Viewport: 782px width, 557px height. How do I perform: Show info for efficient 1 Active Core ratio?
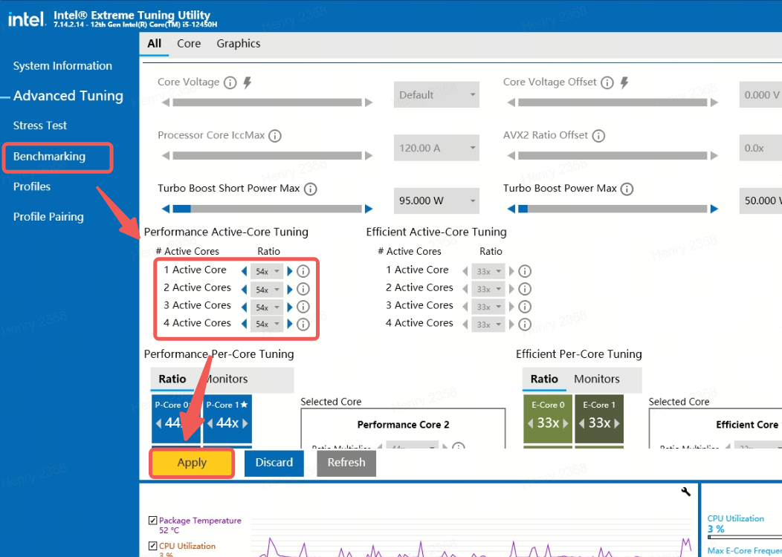coord(525,271)
